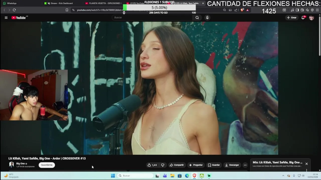The image size is (321, 180).
Task: Open the Brave Rewards triangle icon
Action: coord(248,10)
